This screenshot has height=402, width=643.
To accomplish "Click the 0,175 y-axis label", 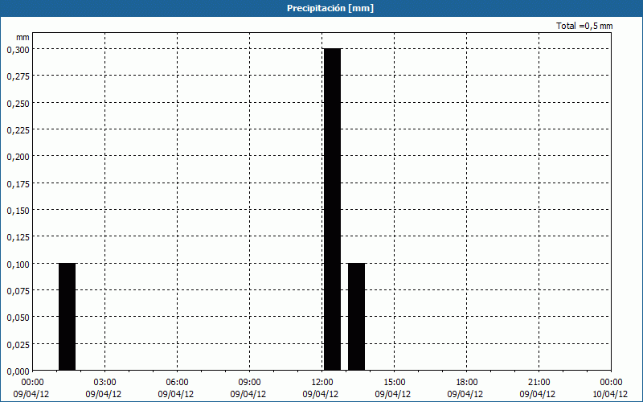I will click(18, 184).
